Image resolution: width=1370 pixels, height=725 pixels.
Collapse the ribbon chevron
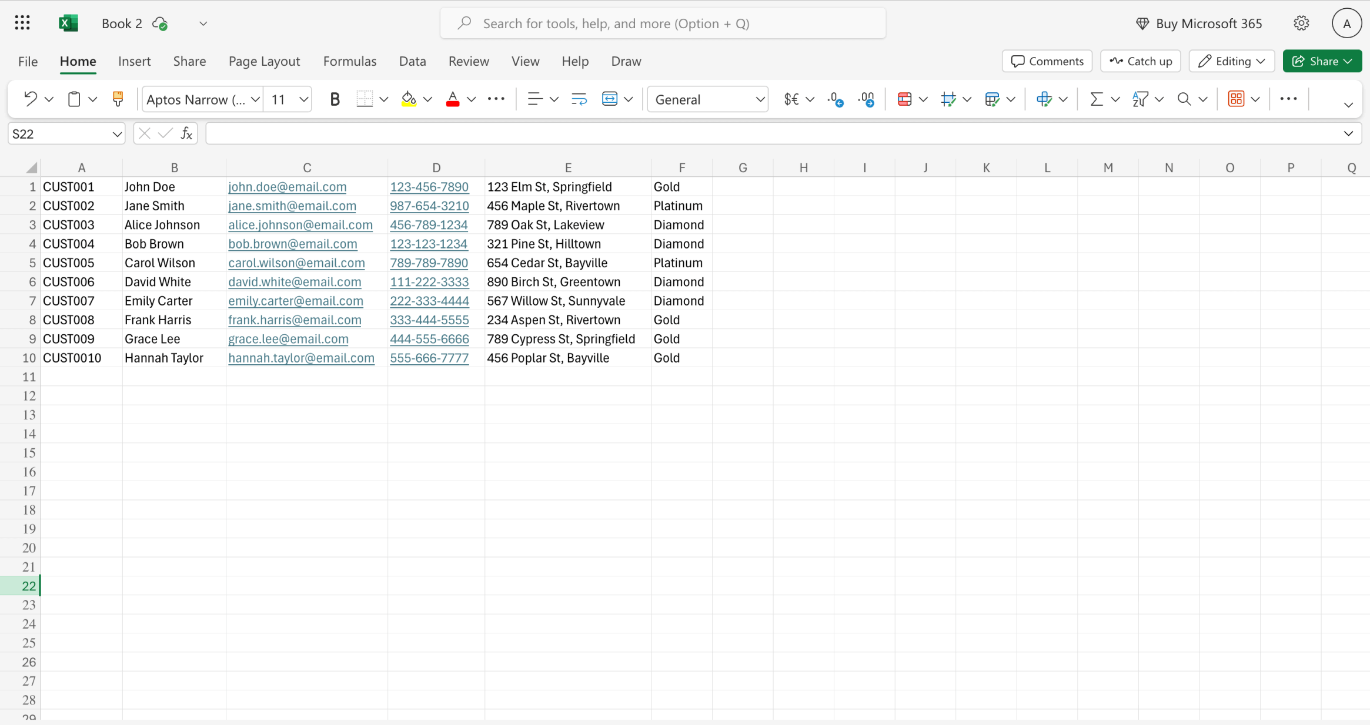pos(1348,105)
